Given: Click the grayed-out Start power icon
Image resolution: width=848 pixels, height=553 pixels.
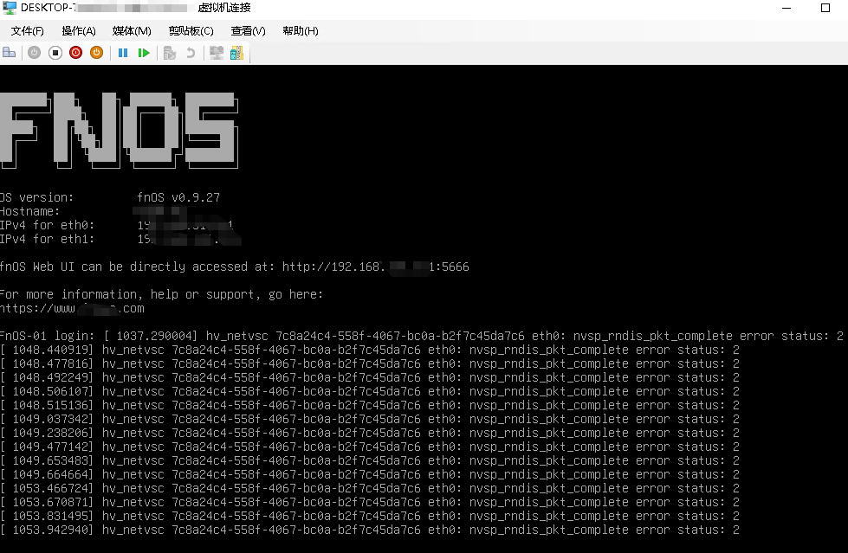Looking at the screenshot, I should (34, 53).
